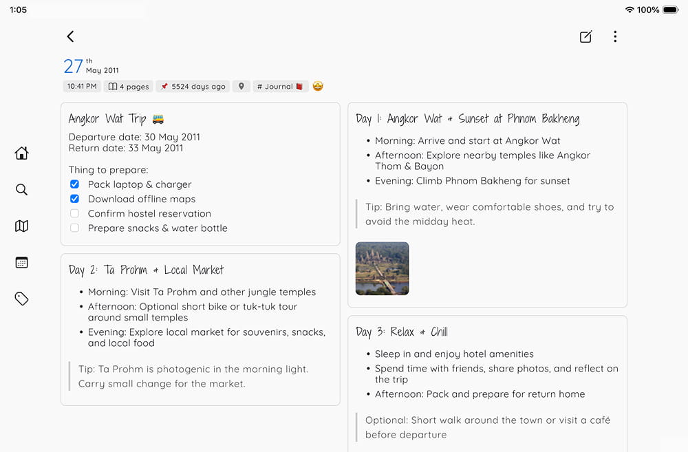Check Confirm hostel reservation
Screen dimensions: 688x452
pyautogui.click(x=74, y=213)
